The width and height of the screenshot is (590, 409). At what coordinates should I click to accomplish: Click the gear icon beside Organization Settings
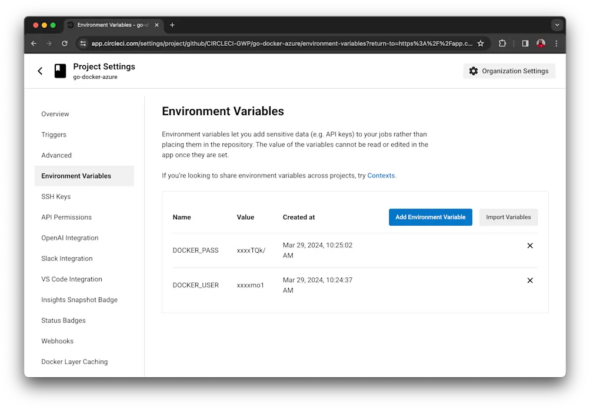(x=473, y=71)
